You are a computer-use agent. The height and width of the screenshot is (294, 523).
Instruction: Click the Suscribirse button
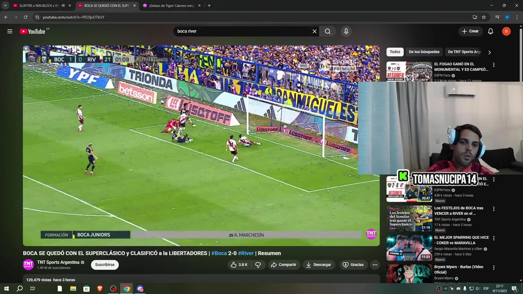tap(105, 265)
